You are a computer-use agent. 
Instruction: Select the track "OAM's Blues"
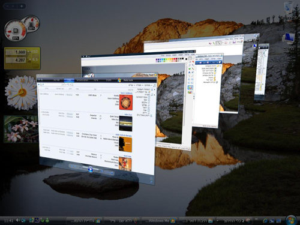point(92,95)
